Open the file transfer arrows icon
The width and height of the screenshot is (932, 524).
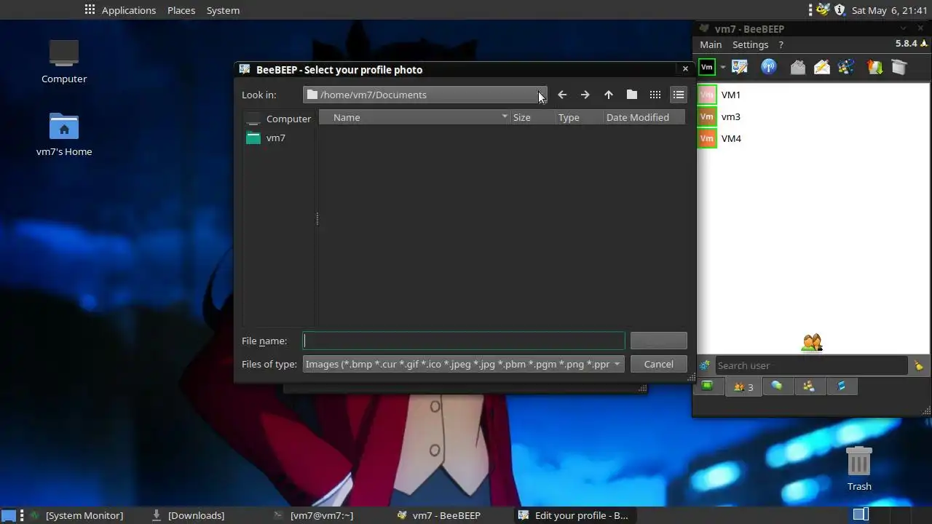click(x=875, y=67)
